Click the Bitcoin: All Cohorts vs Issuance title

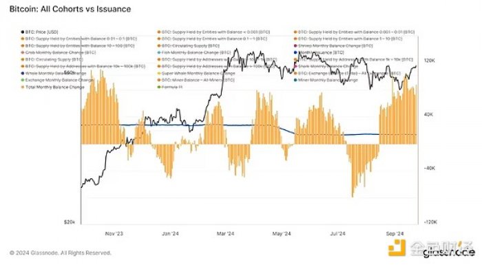[x=70, y=9]
